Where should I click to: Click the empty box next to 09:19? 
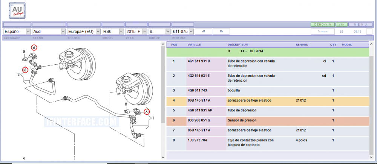click(x=369, y=32)
